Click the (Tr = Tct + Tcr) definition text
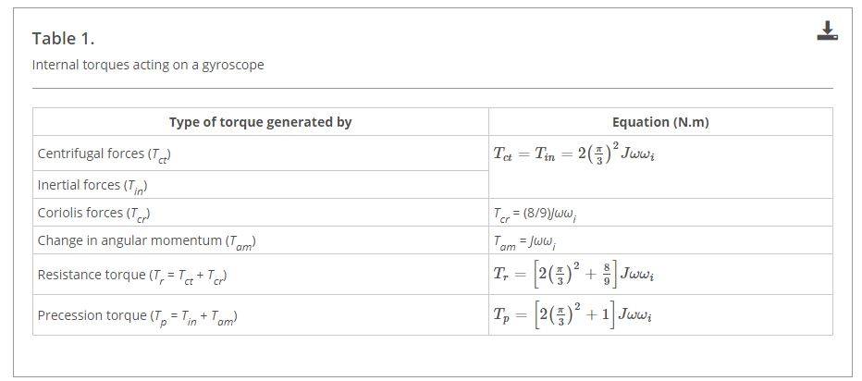Image resolution: width=862 pixels, height=381 pixels. [x=189, y=276]
